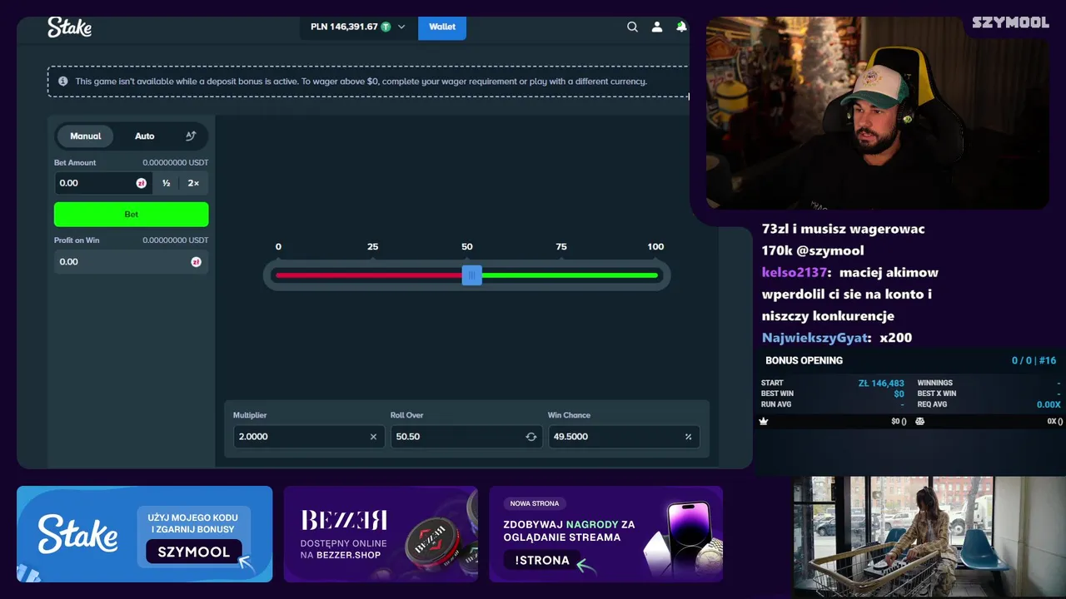Click the !STRONA rewards banner
The width and height of the screenshot is (1066, 599).
coord(605,534)
